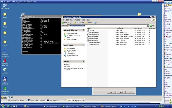Open the address bar dropdown
This screenshot has height=108, width=172.
click(148, 26)
